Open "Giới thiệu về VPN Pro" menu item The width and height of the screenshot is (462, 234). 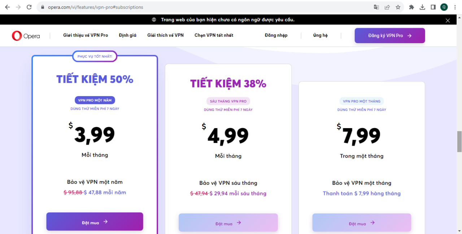click(x=86, y=35)
